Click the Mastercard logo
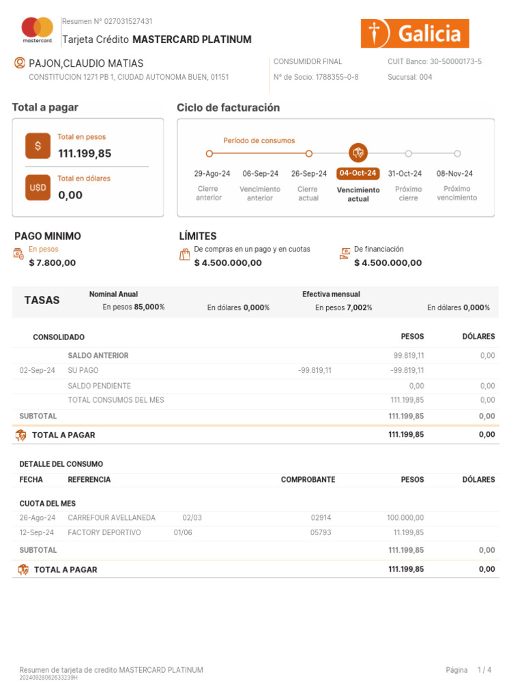Viewport: 524px width, 698px height. (x=38, y=30)
